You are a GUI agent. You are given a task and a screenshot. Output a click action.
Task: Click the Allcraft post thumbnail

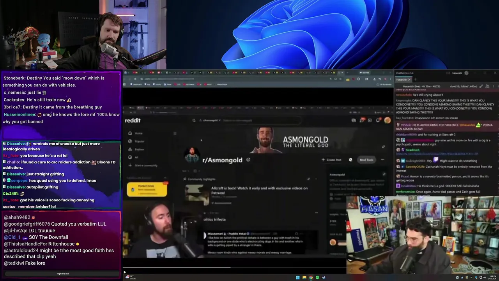tap(196, 194)
